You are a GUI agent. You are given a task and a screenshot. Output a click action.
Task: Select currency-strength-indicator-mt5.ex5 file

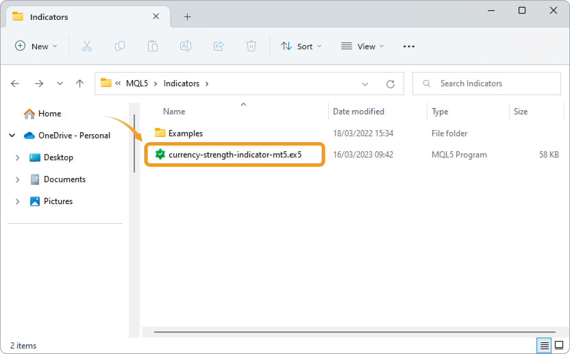point(235,155)
